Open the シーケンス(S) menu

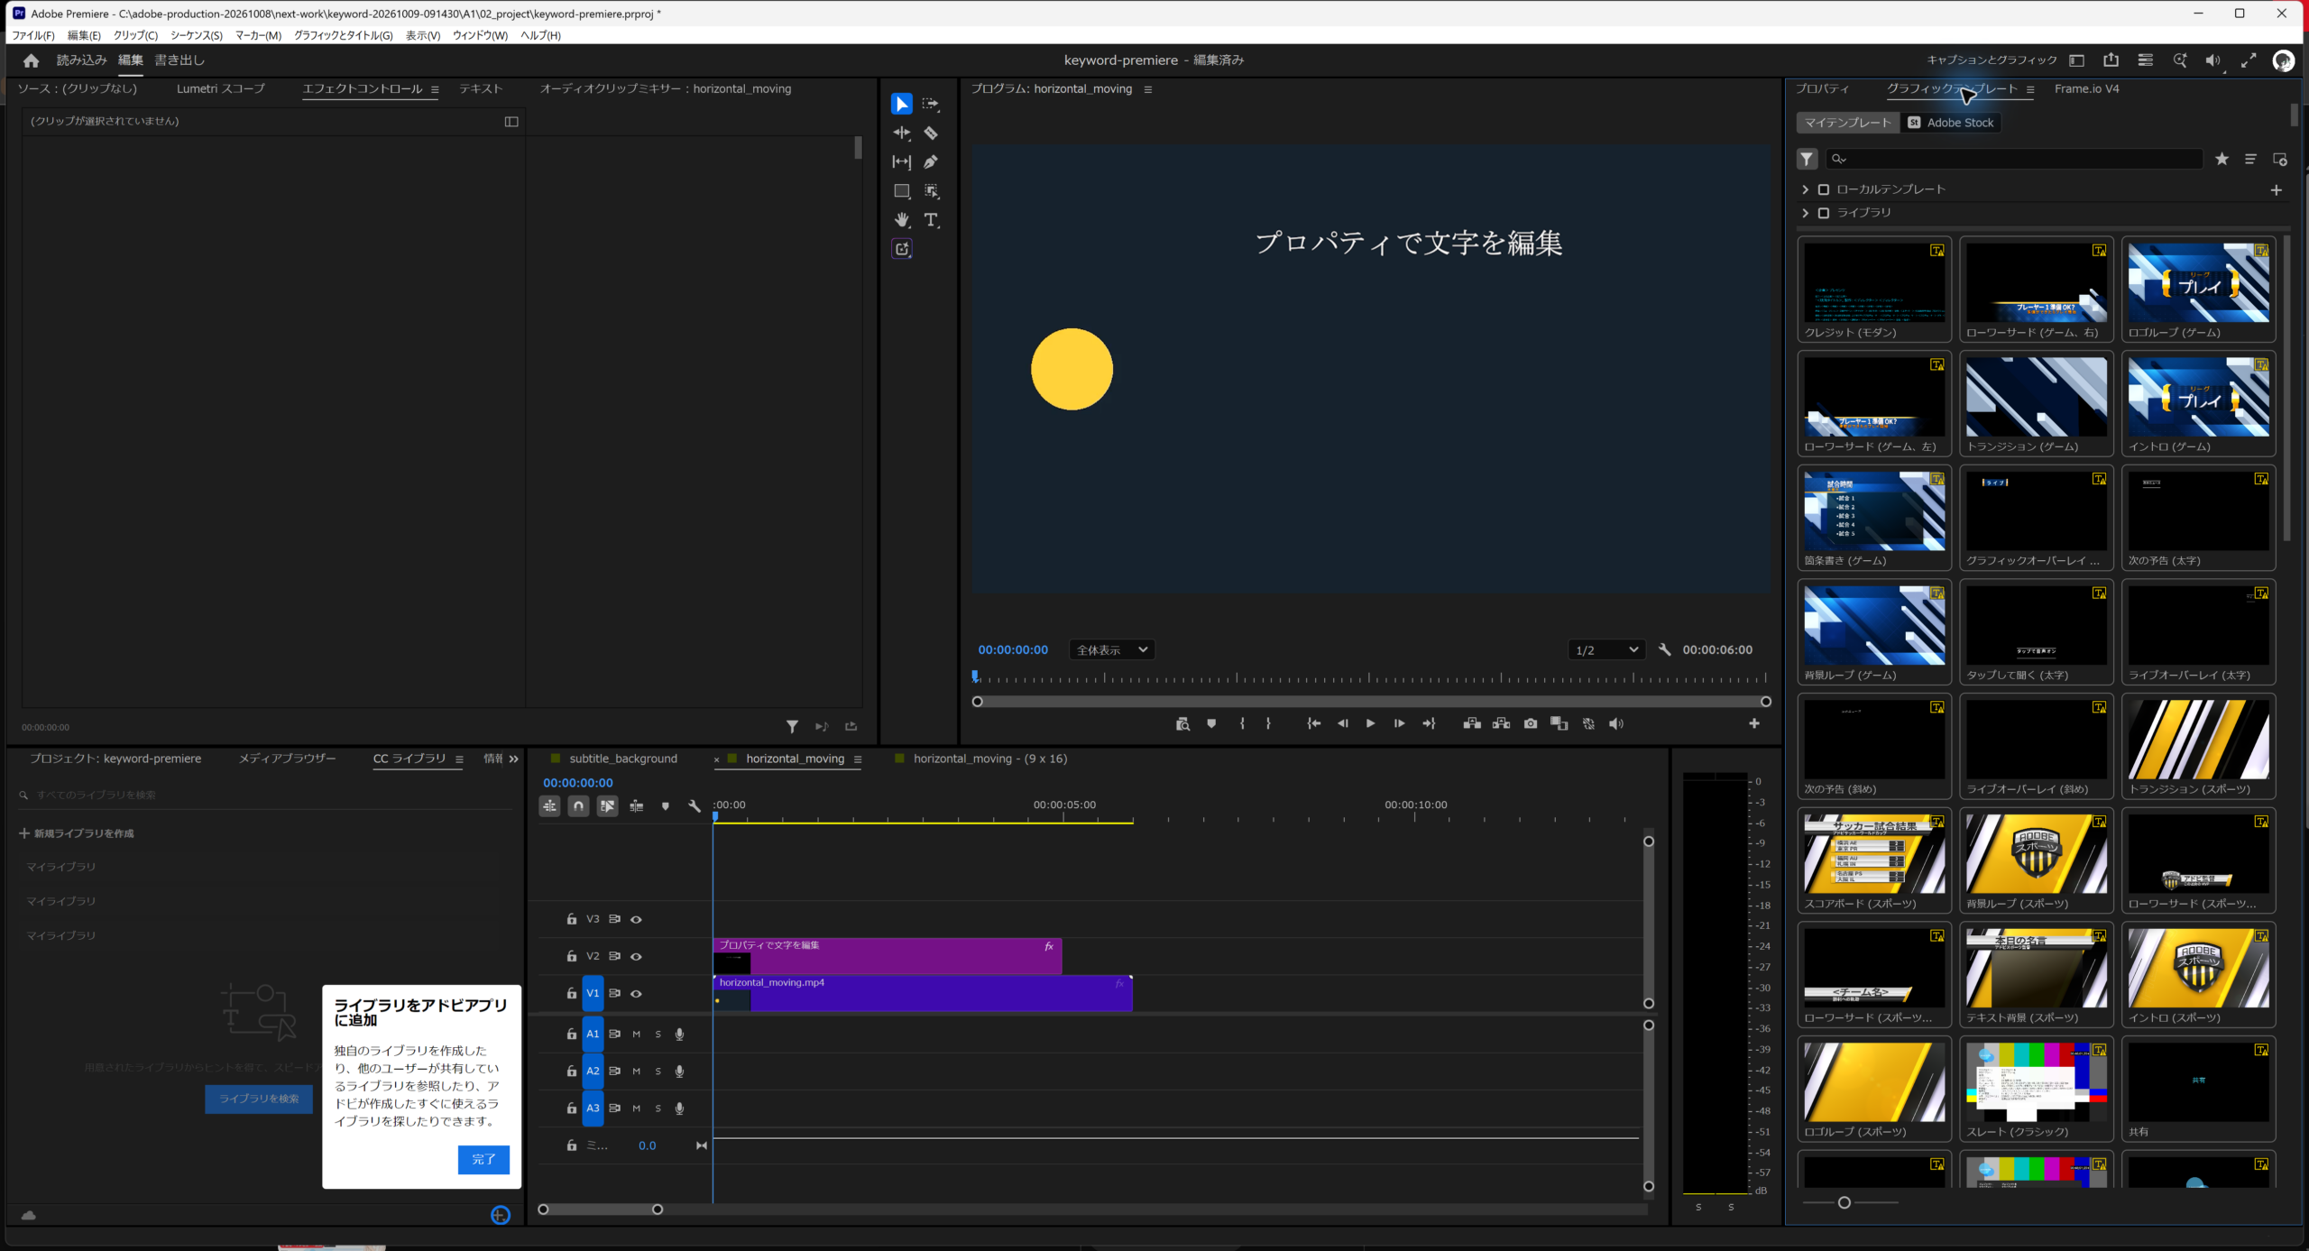(196, 36)
